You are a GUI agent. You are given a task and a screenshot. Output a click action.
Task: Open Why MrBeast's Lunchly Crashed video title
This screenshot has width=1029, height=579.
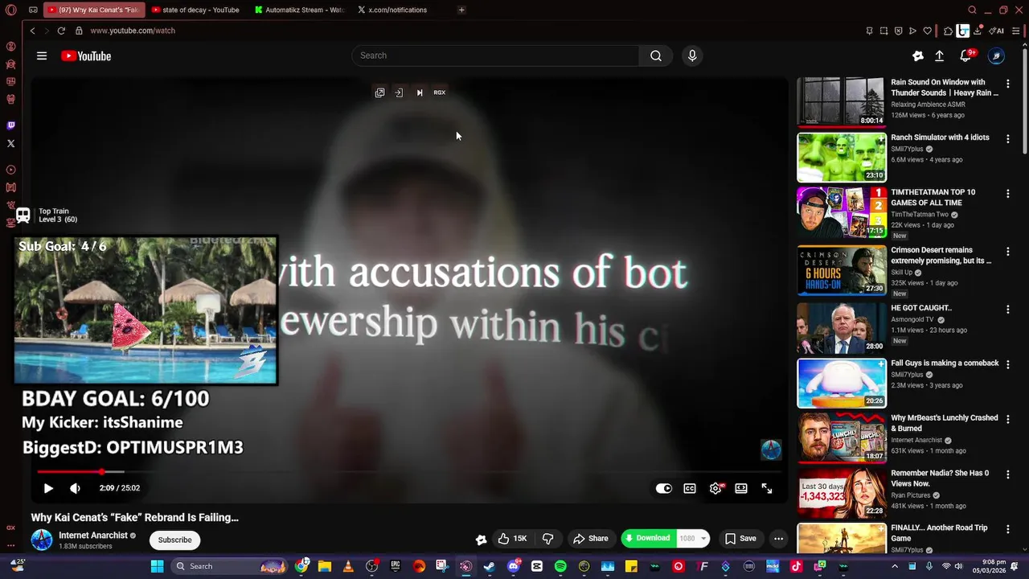(x=944, y=423)
